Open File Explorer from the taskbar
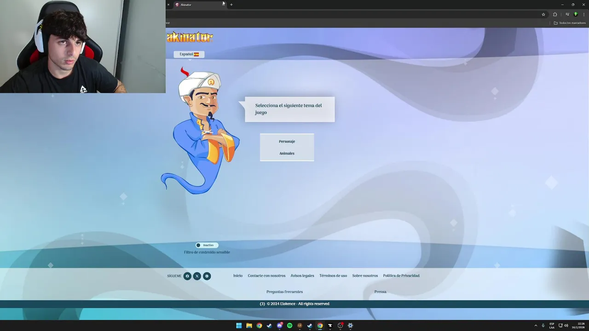The width and height of the screenshot is (589, 331). 249,325
